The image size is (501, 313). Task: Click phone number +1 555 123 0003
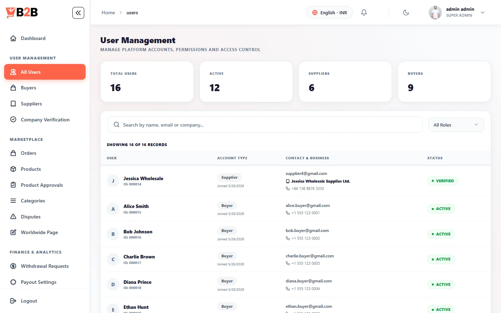pos(305,263)
